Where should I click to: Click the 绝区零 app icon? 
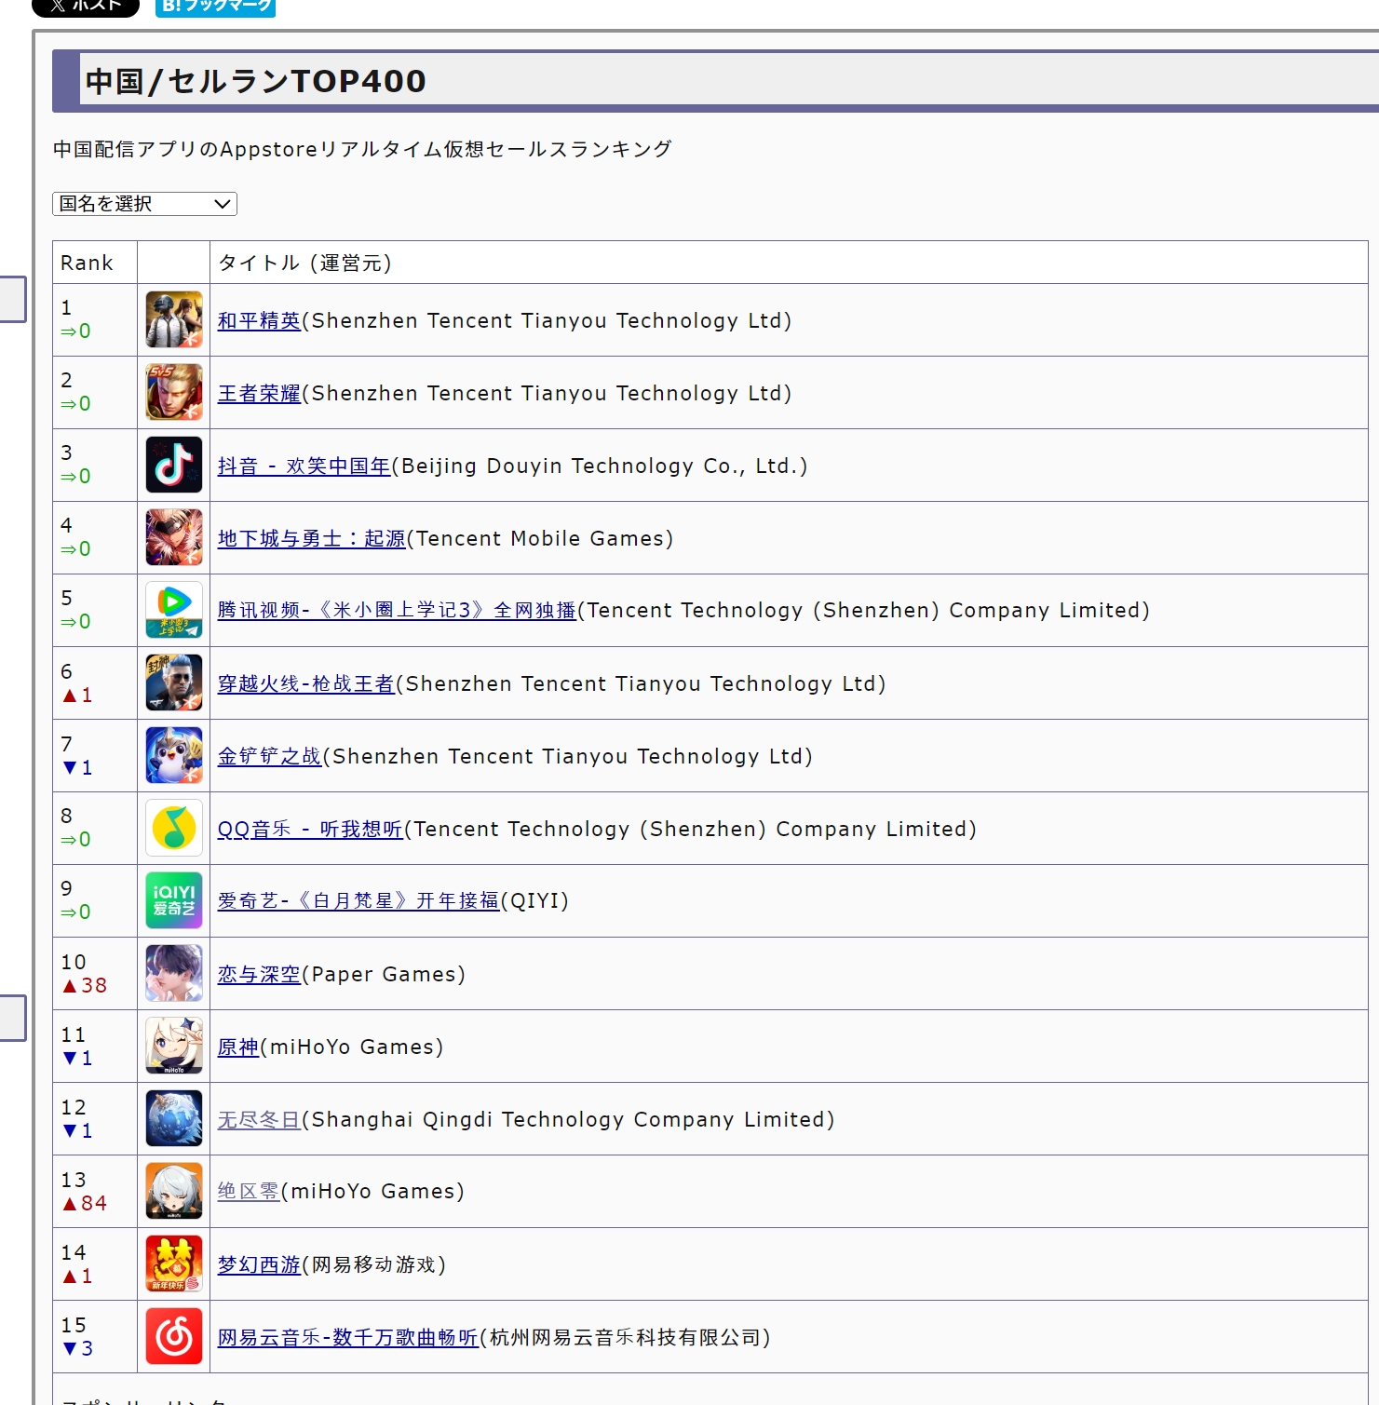pyautogui.click(x=174, y=1191)
